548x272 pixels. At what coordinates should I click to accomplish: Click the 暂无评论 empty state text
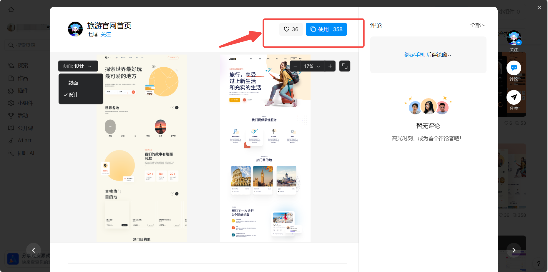tap(428, 126)
